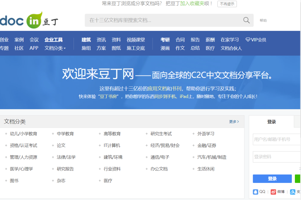301x200 pixels.
Task: Click the blue 登录 button
Action: [x=272, y=179]
